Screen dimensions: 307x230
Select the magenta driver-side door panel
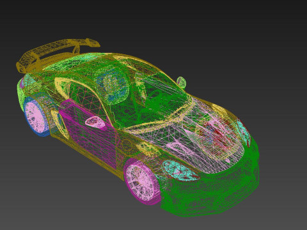tap(90, 134)
